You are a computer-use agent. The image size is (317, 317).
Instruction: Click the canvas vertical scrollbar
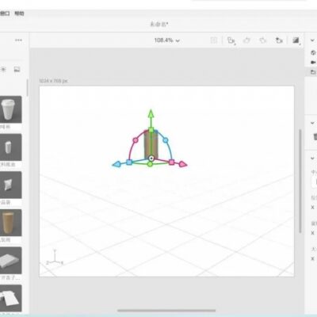click(x=300, y=181)
